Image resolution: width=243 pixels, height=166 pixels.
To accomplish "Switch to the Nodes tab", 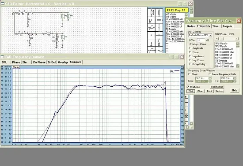I will click(x=190, y=26).
